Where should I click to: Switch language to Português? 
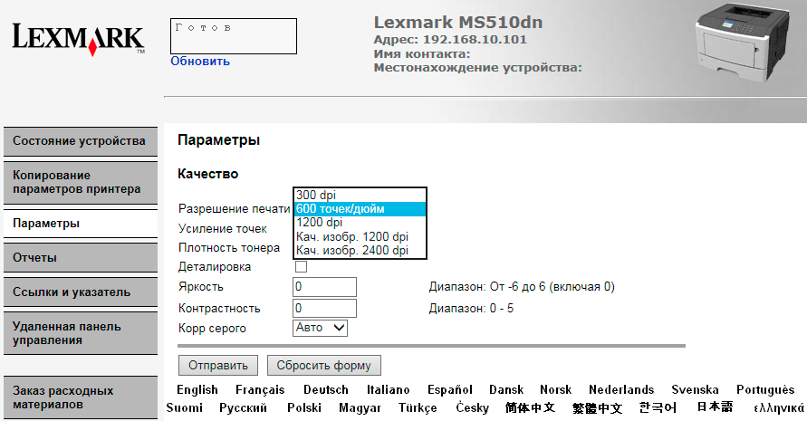point(765,390)
